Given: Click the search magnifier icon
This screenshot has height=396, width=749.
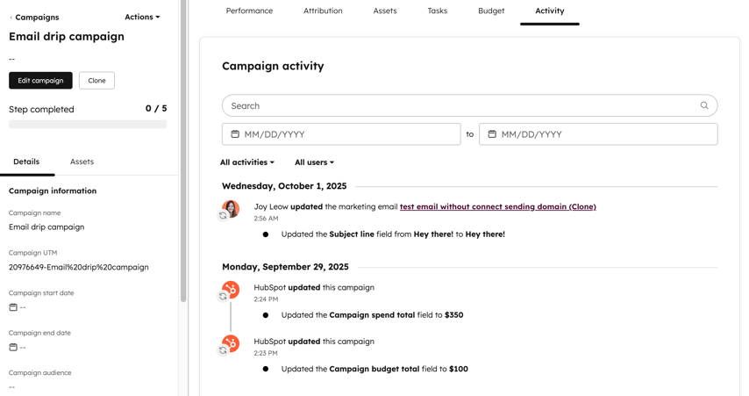Looking at the screenshot, I should click(704, 105).
